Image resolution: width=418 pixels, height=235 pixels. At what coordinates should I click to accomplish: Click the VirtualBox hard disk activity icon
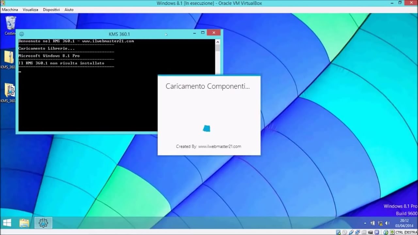pyautogui.click(x=338, y=232)
